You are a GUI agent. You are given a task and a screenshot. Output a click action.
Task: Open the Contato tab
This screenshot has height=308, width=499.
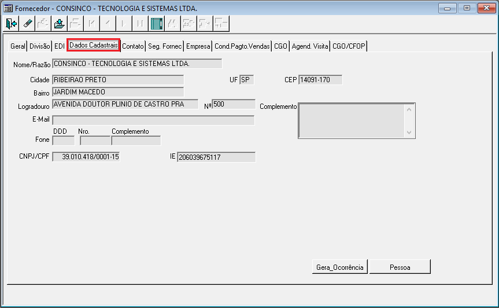[133, 46]
